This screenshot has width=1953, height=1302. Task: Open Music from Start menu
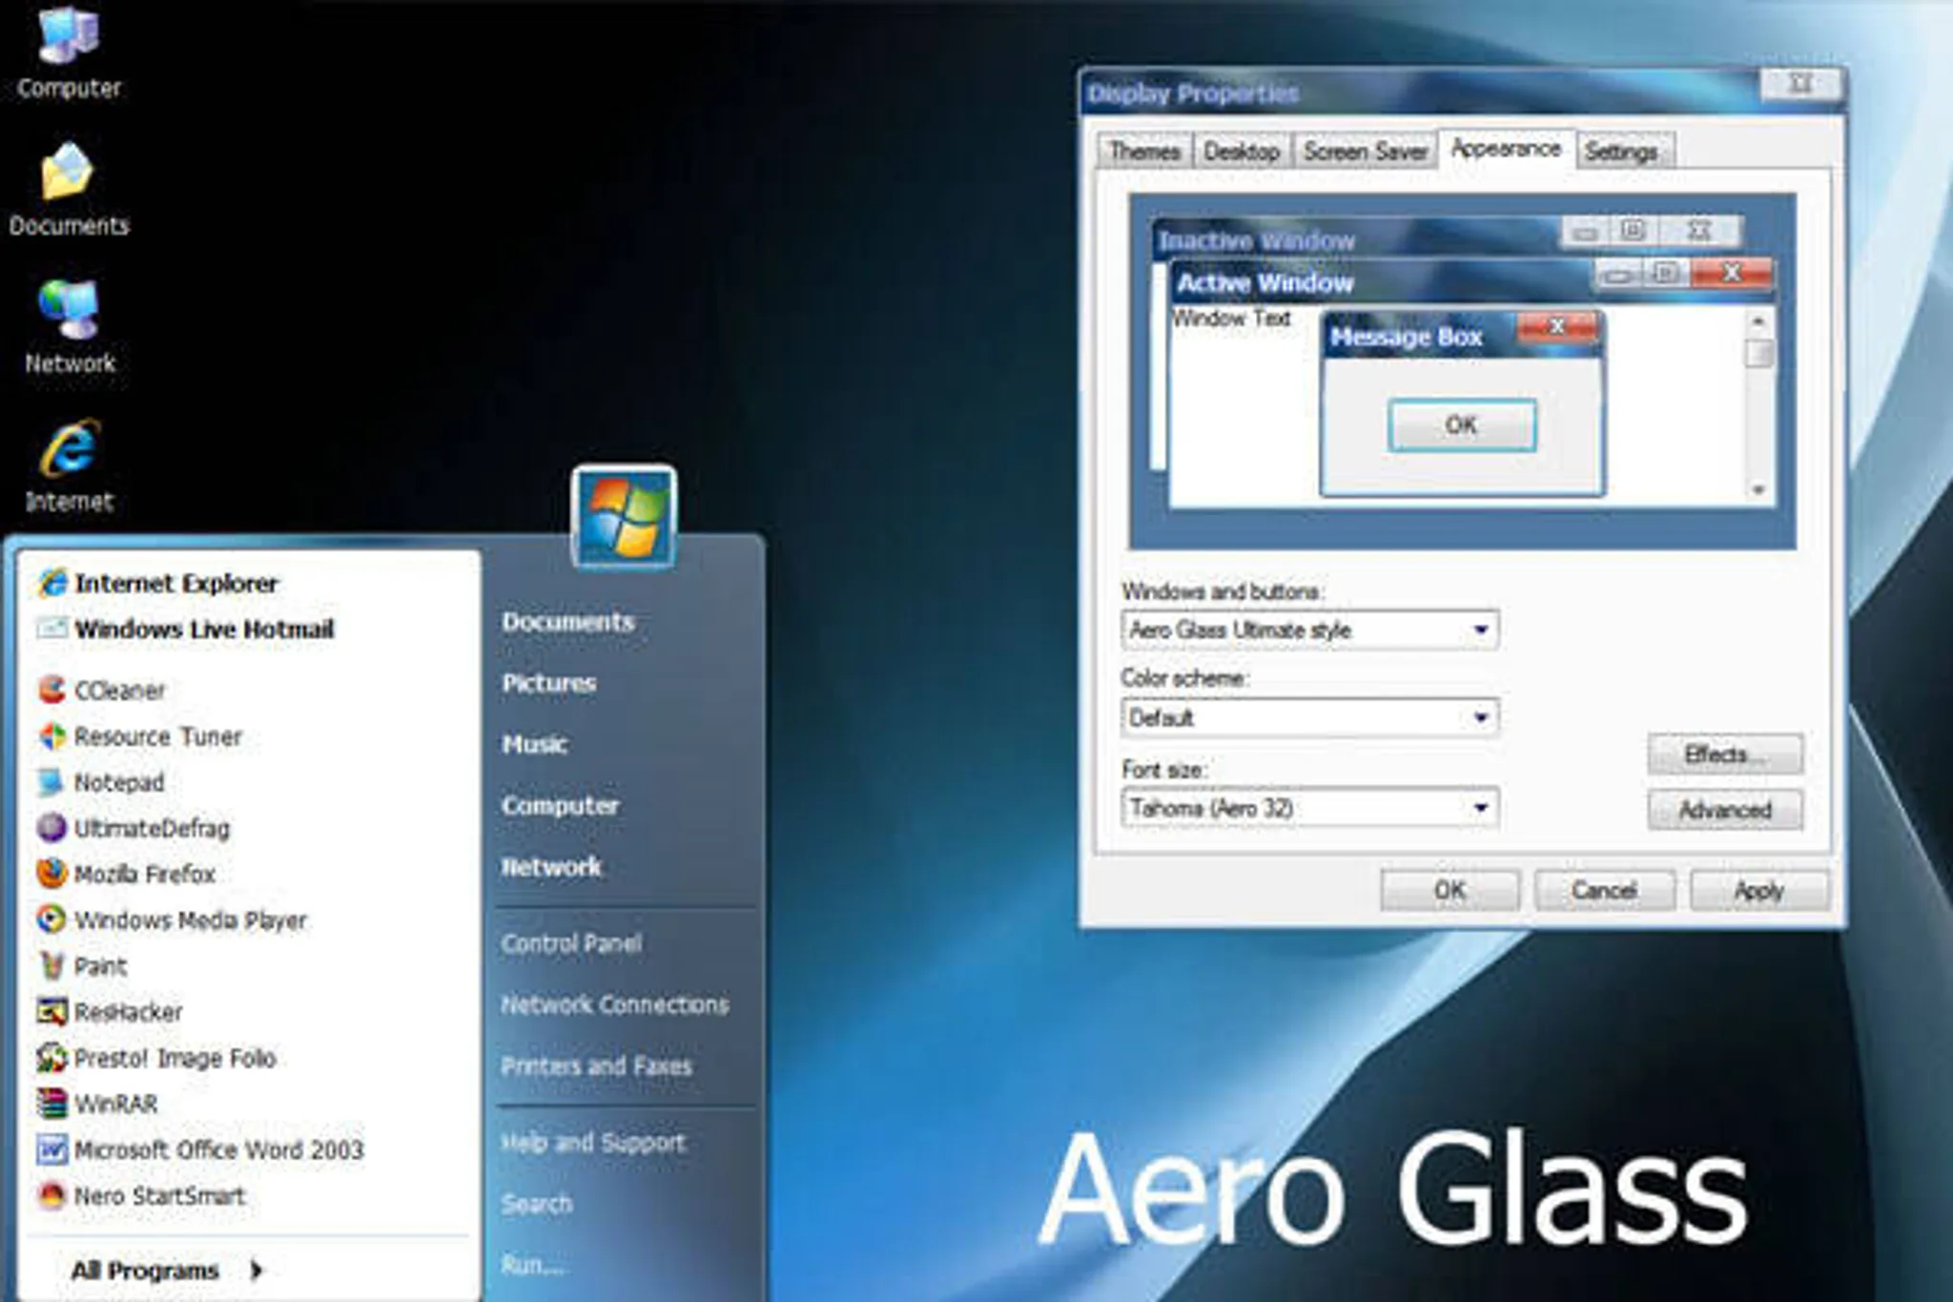point(535,744)
